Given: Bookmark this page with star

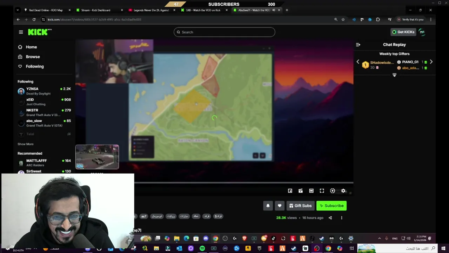Looking at the screenshot, I should pos(343,20).
